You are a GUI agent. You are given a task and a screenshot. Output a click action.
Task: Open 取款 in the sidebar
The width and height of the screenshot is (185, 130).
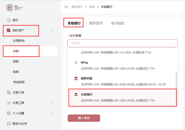tap(16, 61)
